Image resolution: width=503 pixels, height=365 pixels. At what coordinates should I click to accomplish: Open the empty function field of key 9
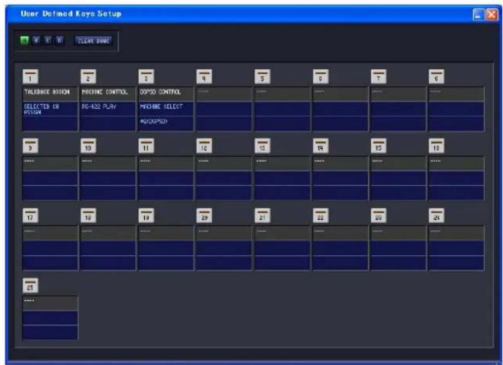point(50,164)
